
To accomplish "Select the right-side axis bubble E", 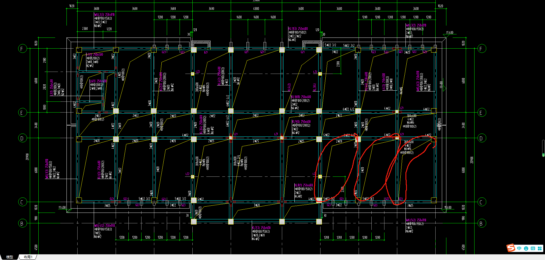I will (482, 113).
